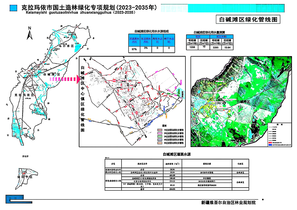Click the heading 白碱滩区灌溉水源
Viewport: 297px width, 210px height.
click(177, 154)
